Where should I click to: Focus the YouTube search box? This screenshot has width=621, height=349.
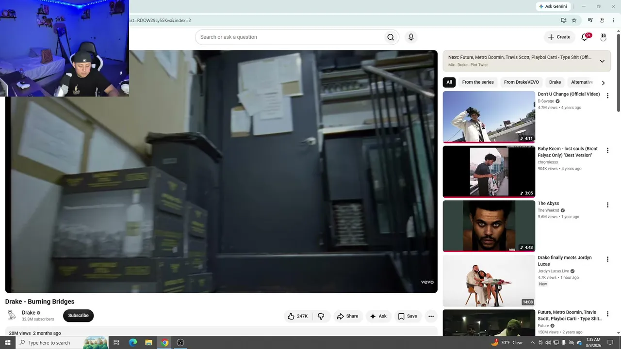click(289, 37)
